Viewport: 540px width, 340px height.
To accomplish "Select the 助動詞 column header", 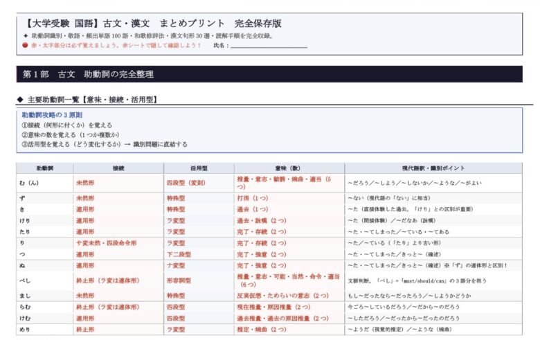I will coord(44,168).
